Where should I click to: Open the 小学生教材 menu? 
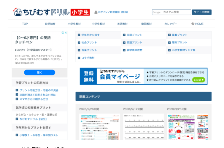pos(74,24)
